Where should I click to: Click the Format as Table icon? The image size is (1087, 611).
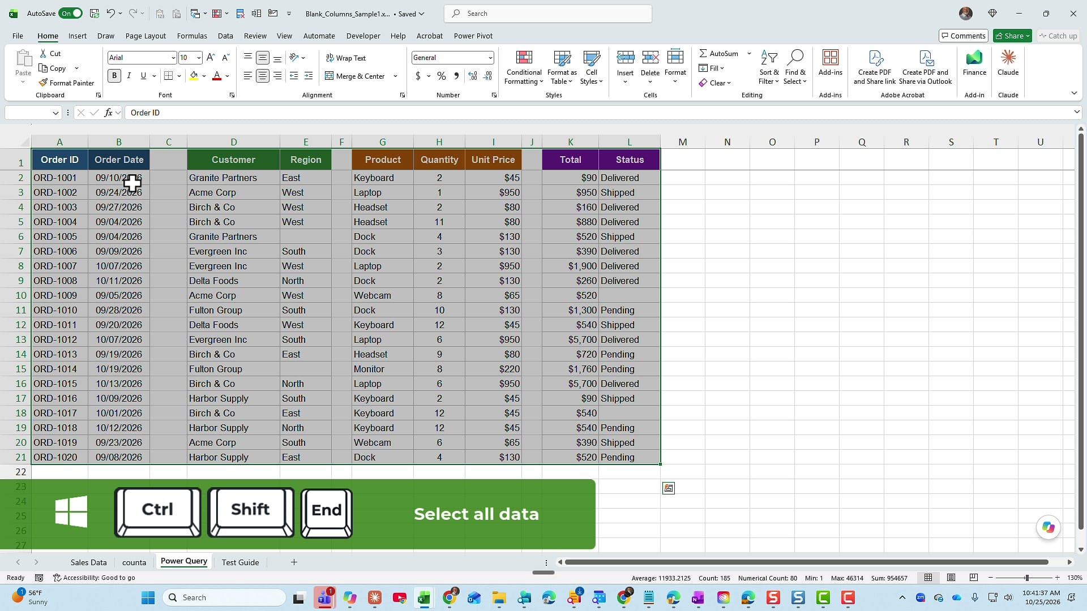coord(562,57)
